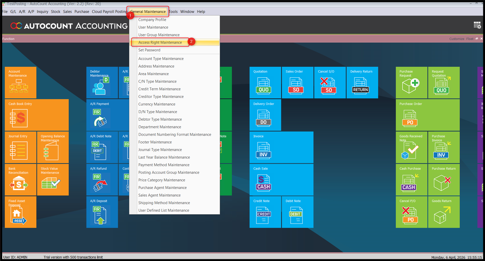Click the Customize link in Function bar
485x261 pixels.
pyautogui.click(x=457, y=39)
